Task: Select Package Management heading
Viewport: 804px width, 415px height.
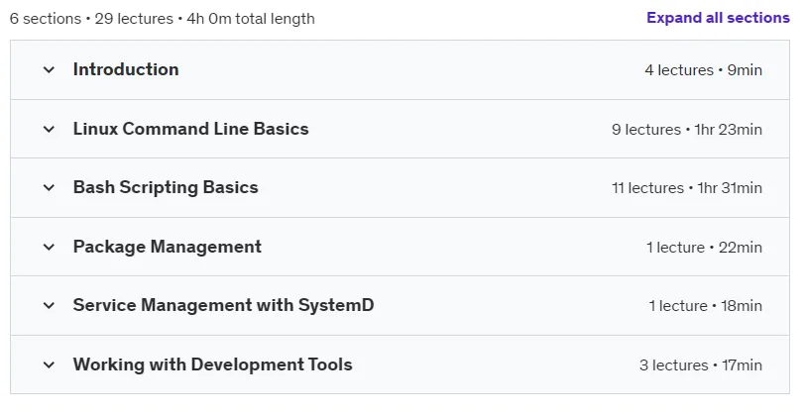Action: 168,247
